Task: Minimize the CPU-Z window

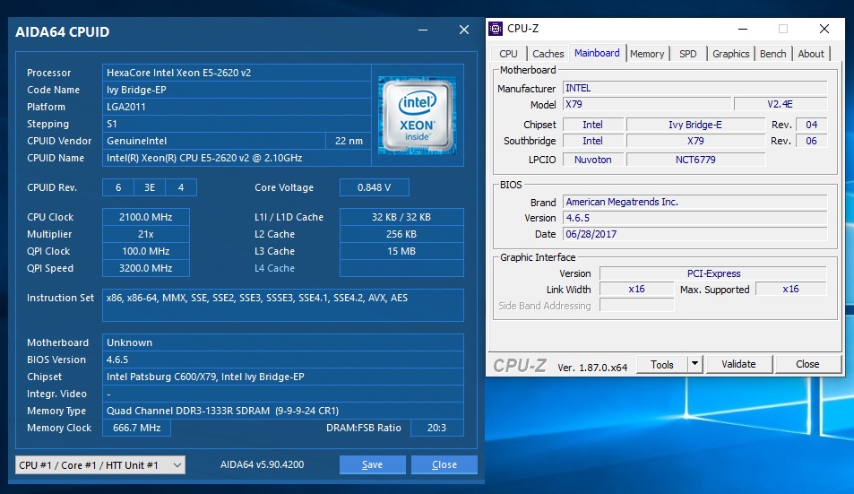Action: [742, 29]
